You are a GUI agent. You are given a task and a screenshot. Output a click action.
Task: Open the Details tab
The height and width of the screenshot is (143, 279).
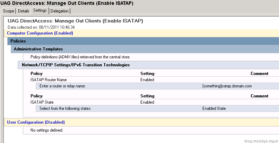tap(24, 11)
